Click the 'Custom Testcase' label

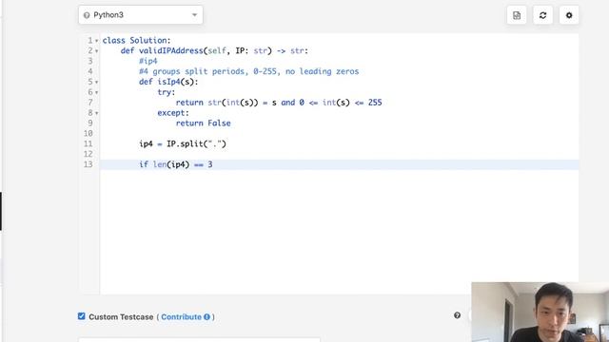(x=121, y=316)
